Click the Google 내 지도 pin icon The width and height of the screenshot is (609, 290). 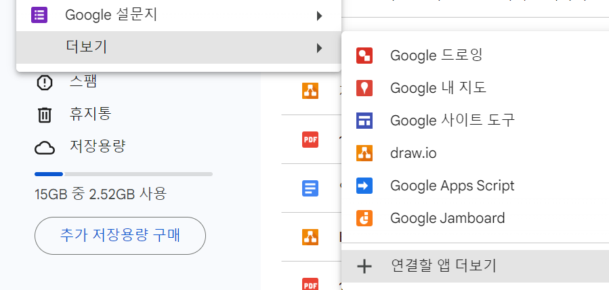(364, 88)
